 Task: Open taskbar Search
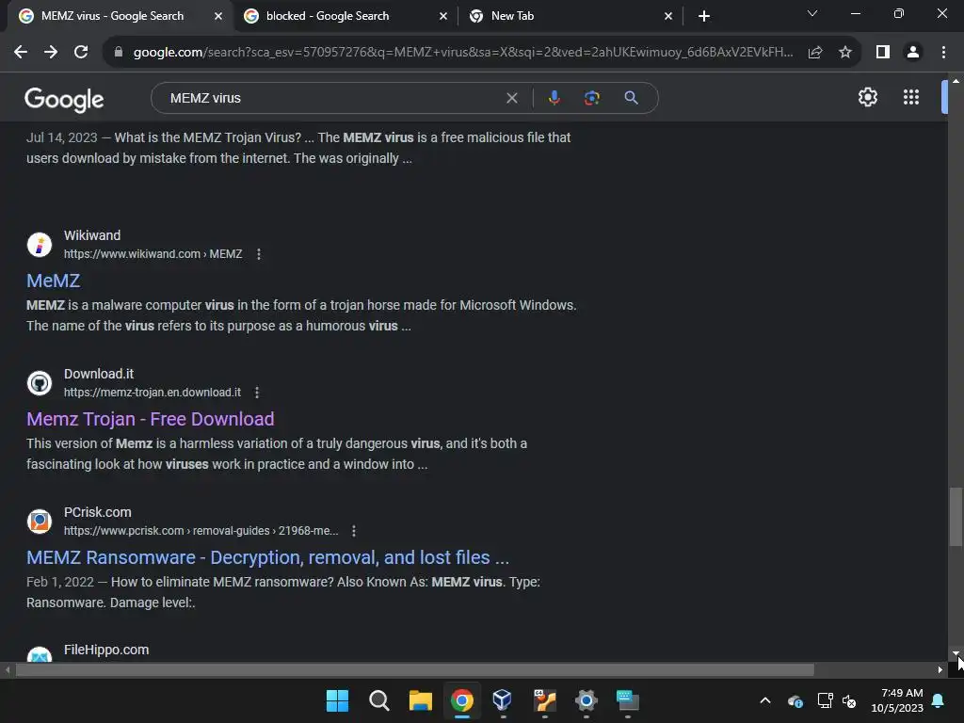pos(378,700)
